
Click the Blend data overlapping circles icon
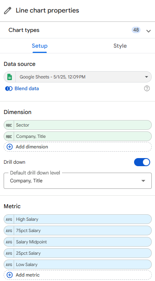9,89
